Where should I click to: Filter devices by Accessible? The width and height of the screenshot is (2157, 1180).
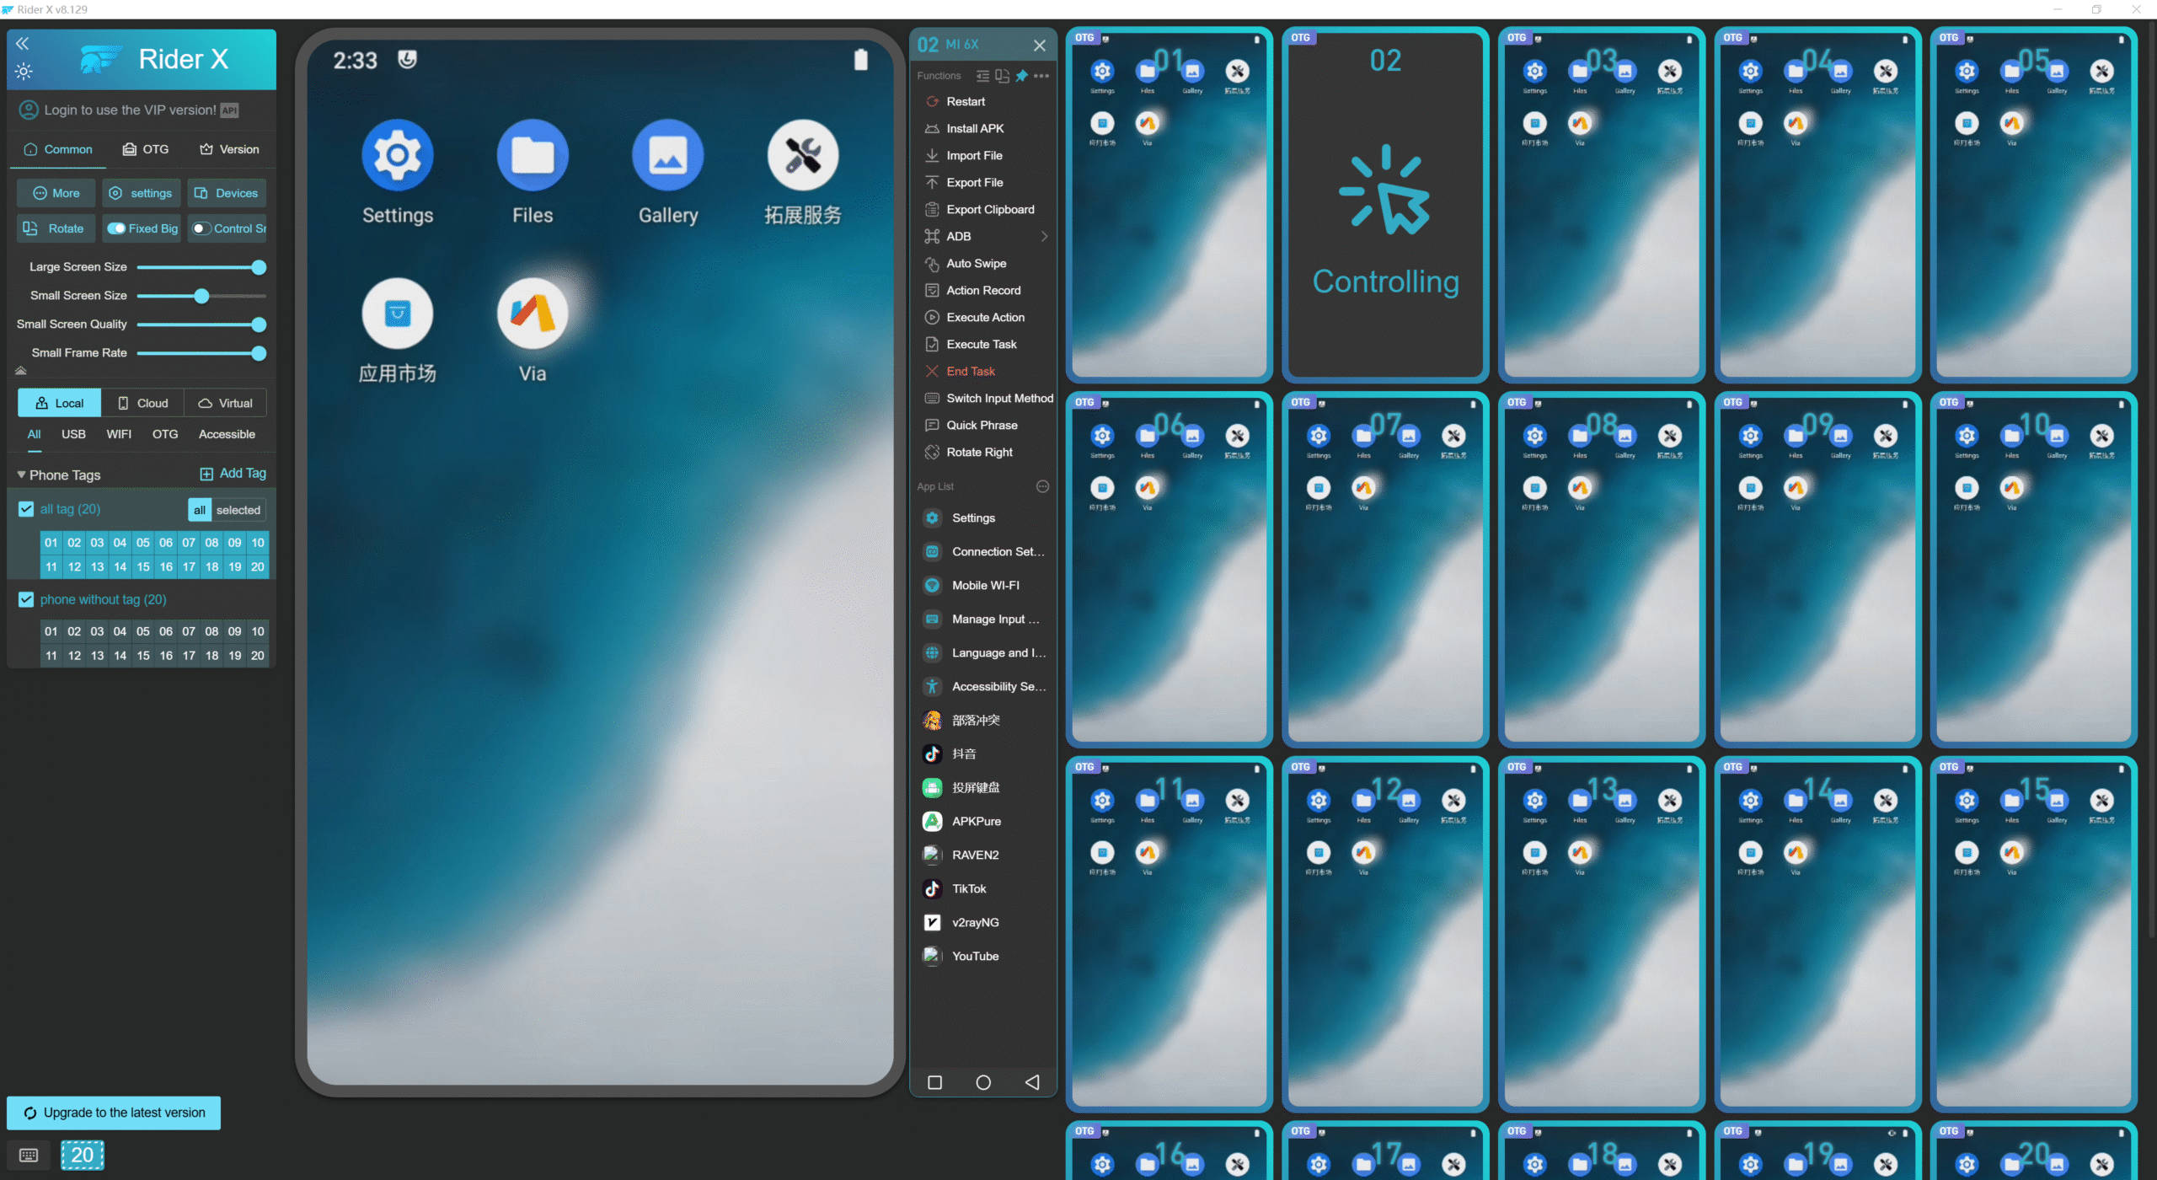click(227, 434)
